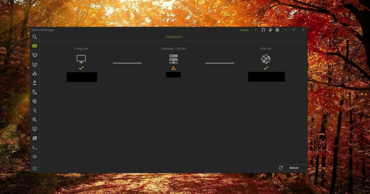Open the documentation icon
Viewport: 370px width, 194px height.
pyautogui.click(x=270, y=30)
